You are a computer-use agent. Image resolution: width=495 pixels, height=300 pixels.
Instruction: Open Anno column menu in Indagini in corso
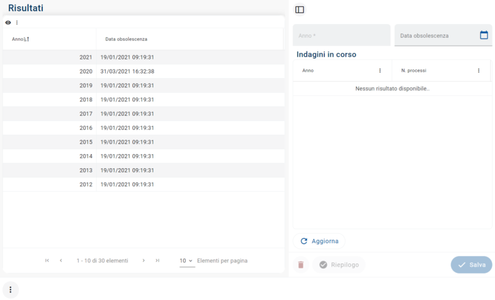380,71
